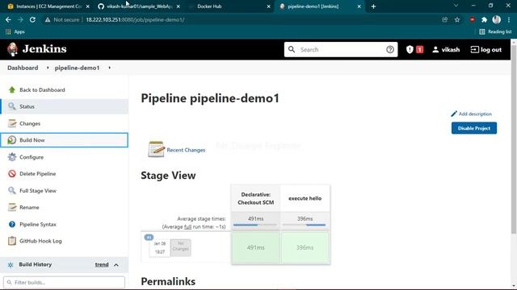This screenshot has width=517, height=290.
Task: Click the log out link
Action: pos(486,50)
